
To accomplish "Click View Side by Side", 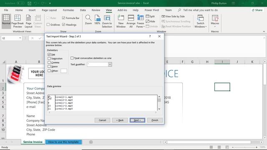I will click(x=173, y=16).
